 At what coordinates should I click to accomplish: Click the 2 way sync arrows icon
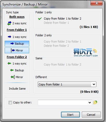9,23
